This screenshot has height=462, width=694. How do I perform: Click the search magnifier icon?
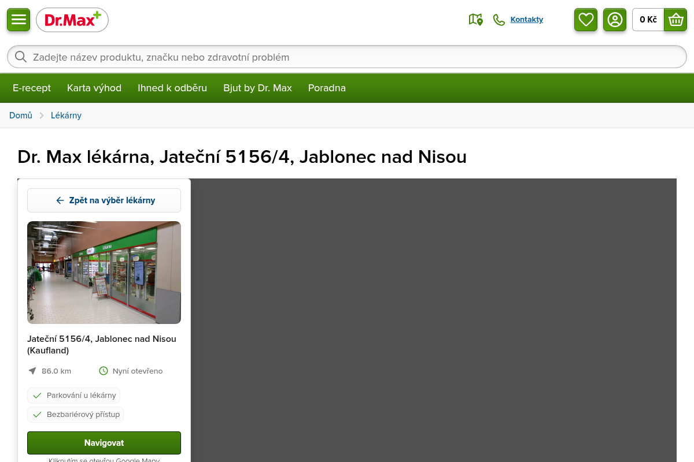click(x=21, y=57)
